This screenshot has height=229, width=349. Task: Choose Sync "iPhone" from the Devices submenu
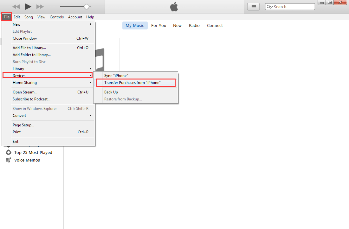click(x=116, y=76)
